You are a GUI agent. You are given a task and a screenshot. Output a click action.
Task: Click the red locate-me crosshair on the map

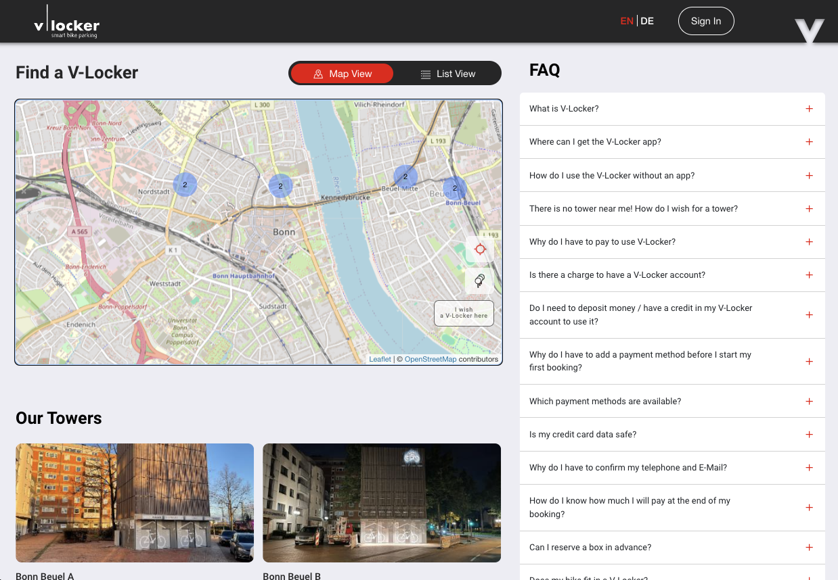click(x=479, y=249)
